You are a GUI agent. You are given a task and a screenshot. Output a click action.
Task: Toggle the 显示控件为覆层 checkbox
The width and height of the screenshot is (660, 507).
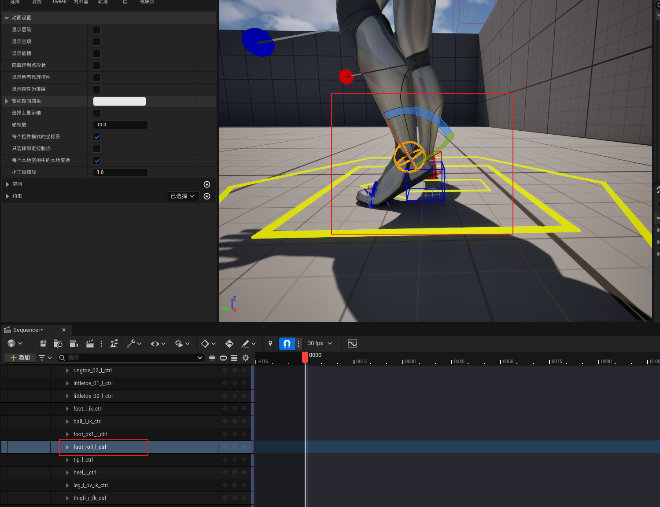(97, 89)
